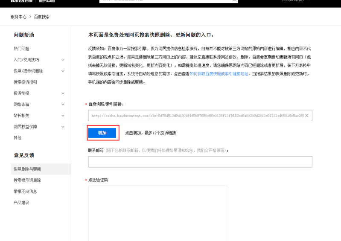This screenshot has height=241, width=341.
Task: Expand 快照/提示词删除 chevron
Action: coord(63,71)
